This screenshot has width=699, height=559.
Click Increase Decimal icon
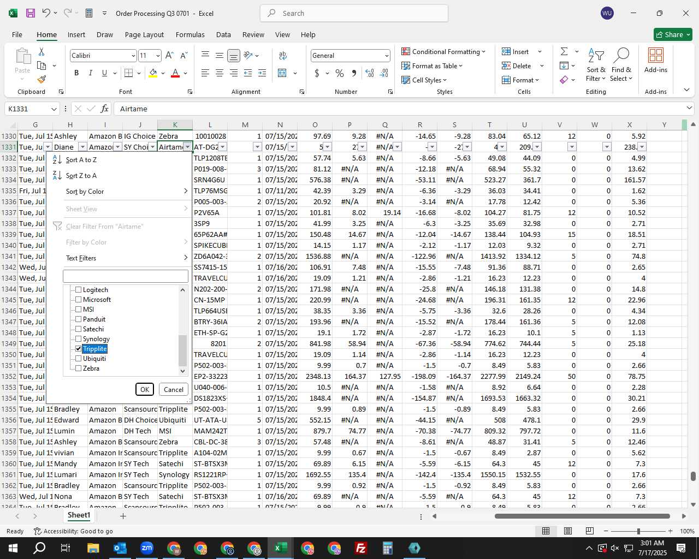370,73
